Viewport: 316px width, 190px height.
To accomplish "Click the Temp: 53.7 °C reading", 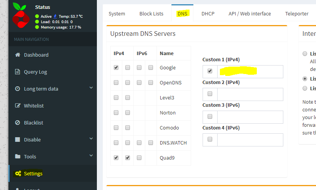I will point(71,16).
